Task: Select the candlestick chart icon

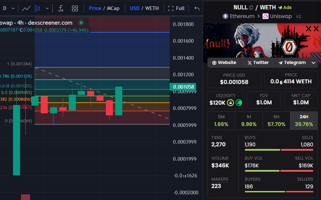Action: pyautogui.click(x=37, y=8)
